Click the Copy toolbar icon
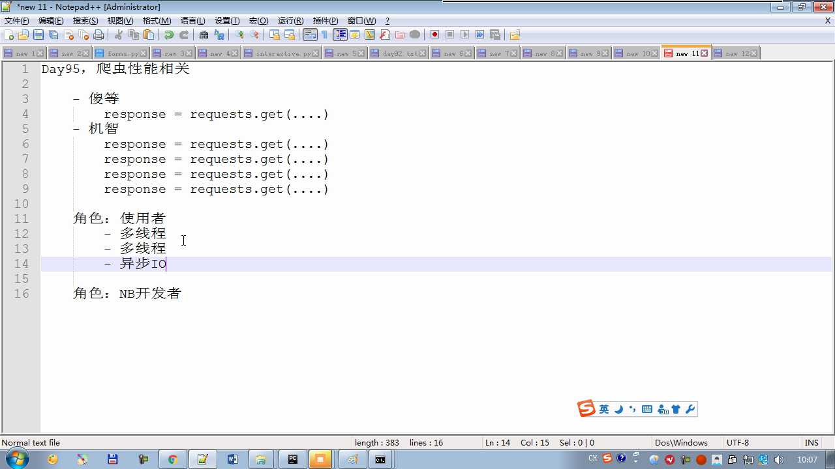Screen dimensions: 835x469 tap(134, 35)
